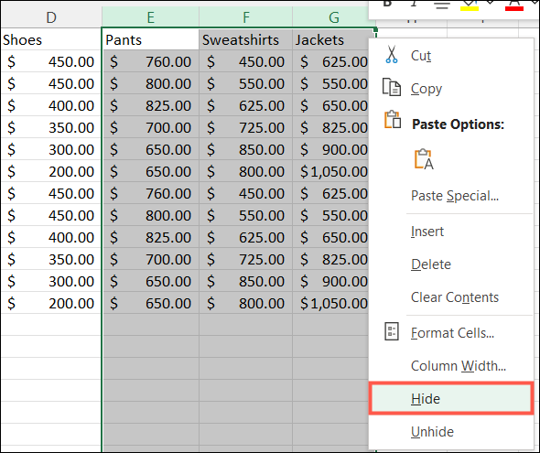Image resolution: width=540 pixels, height=453 pixels.
Task: Select first 700.00 cell under Pants
Action: click(x=150, y=127)
